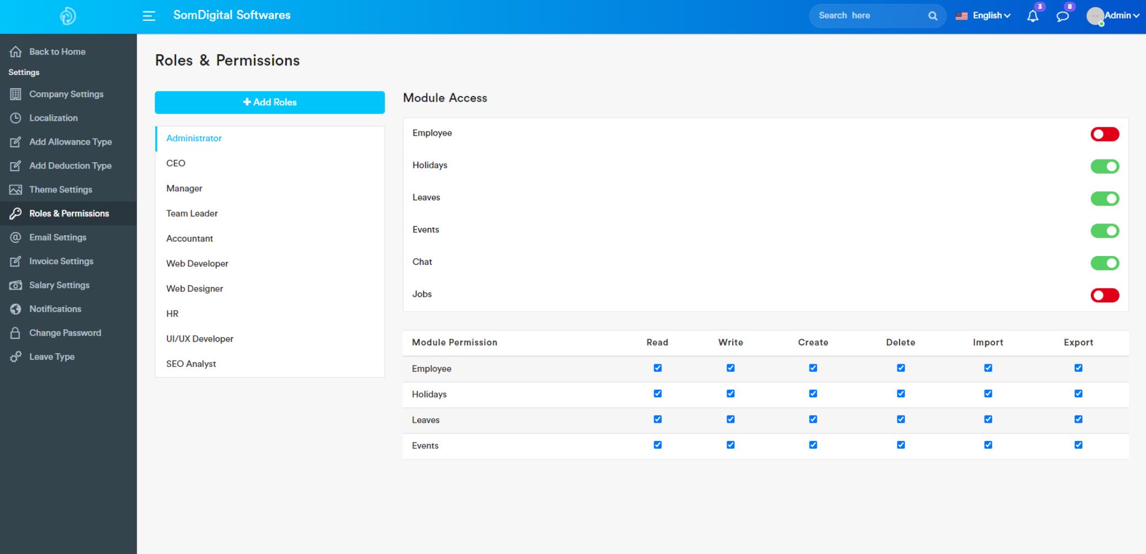Select the Web Developer role
Viewport: 1146px width, 554px height.
click(197, 264)
